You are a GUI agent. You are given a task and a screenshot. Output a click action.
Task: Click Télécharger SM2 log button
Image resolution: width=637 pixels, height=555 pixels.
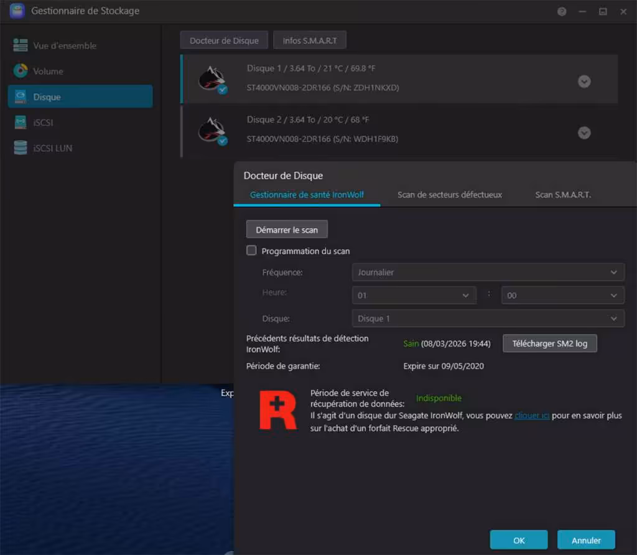[550, 343]
